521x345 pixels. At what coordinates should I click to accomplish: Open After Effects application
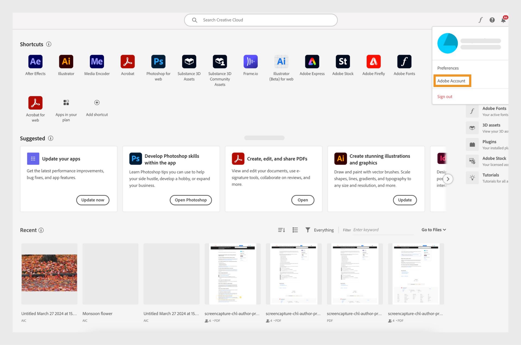pos(36,62)
